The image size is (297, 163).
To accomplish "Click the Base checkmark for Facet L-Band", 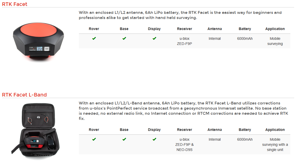I will coord(124,139).
